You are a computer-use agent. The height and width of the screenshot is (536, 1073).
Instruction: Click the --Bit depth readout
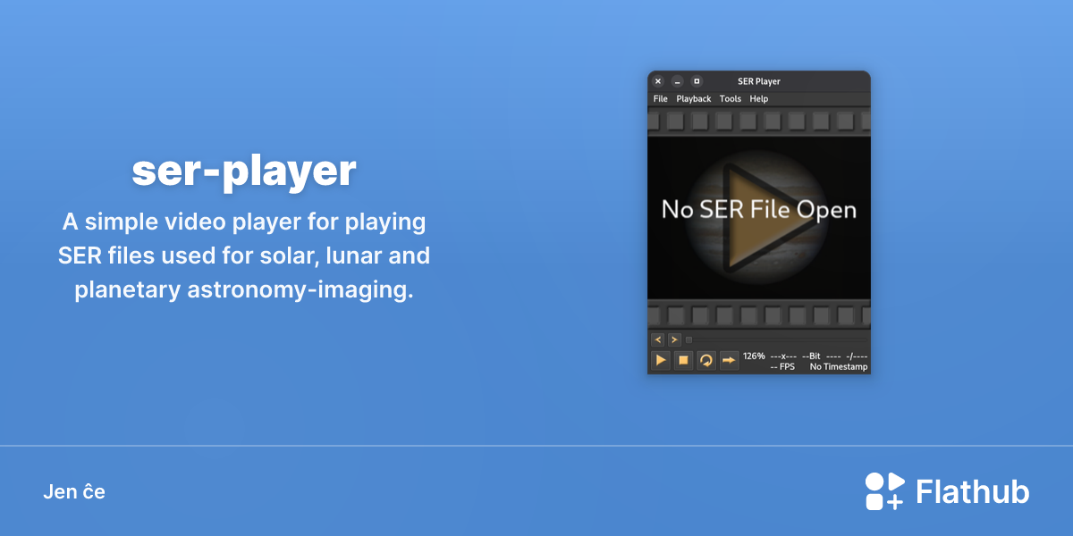click(811, 356)
